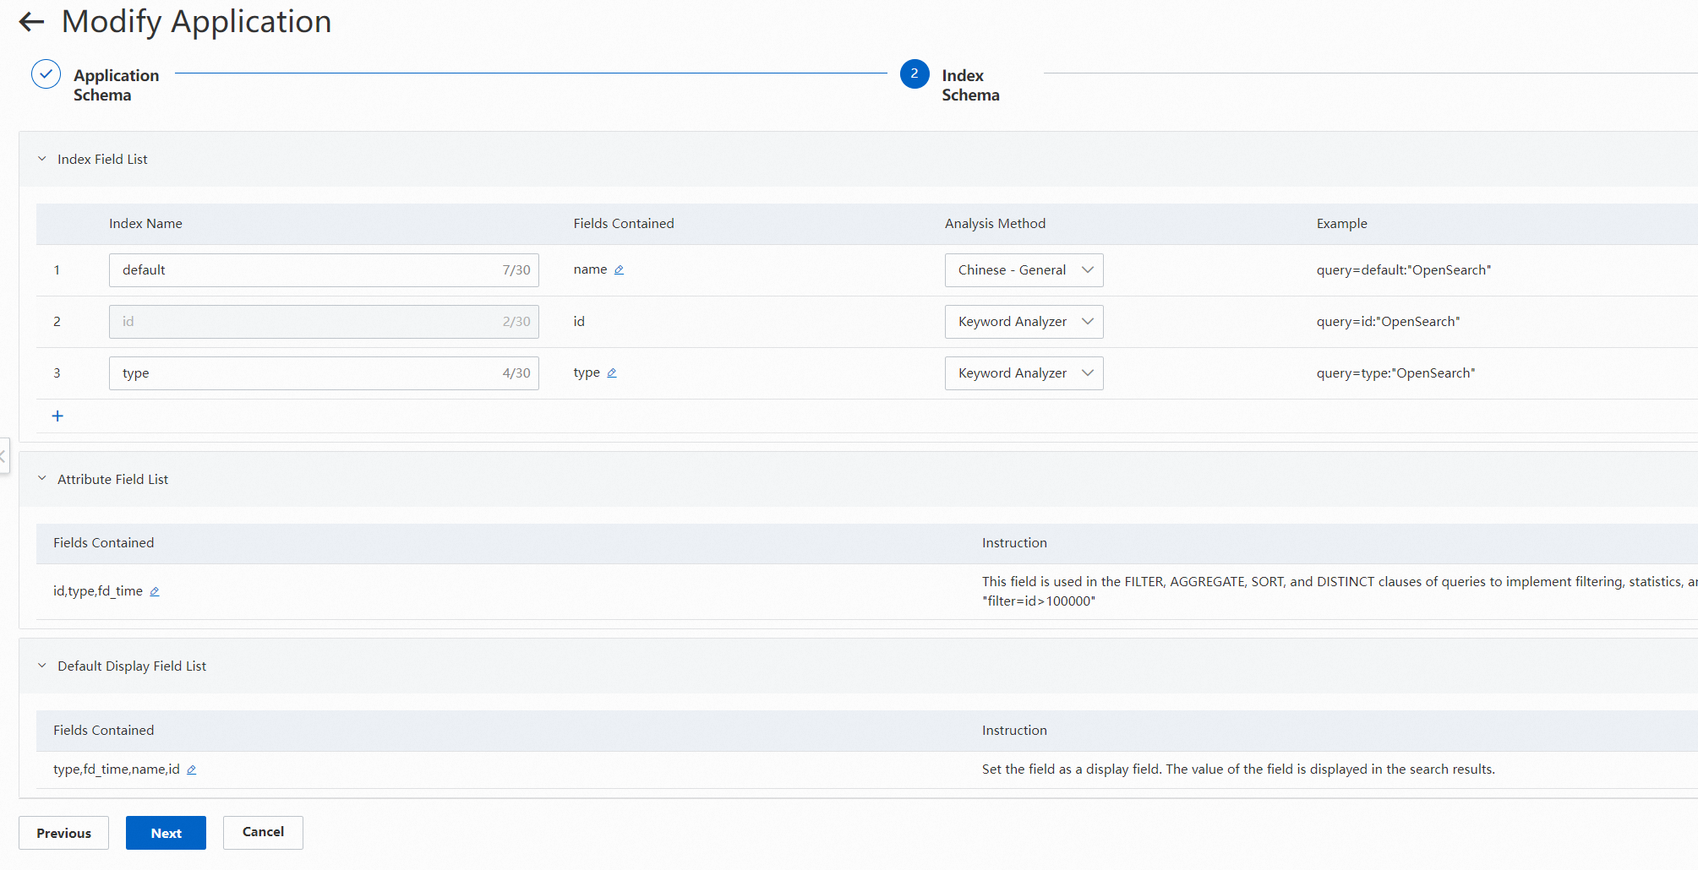Go back using the arrow beside Modify Application
Viewport: 1698px width, 870px height.
(31, 22)
